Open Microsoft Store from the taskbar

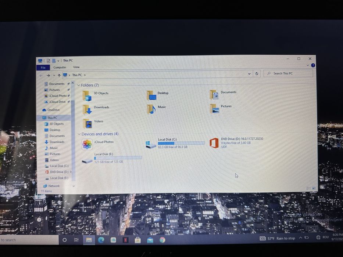[137, 240]
